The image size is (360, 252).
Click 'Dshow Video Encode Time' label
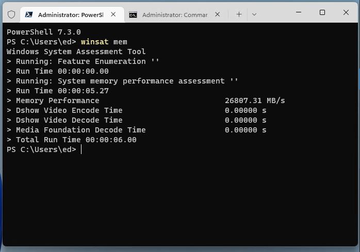click(69, 110)
